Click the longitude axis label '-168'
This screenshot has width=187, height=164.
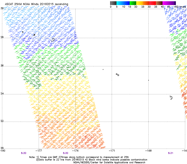149,151
